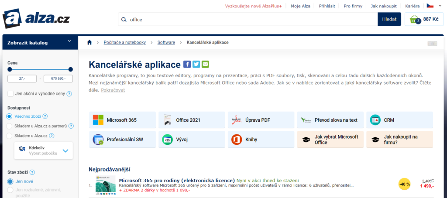Image resolution: width=447 pixels, height=198 pixels.
Task: Click the Knihy Office icon
Action: coord(237,140)
